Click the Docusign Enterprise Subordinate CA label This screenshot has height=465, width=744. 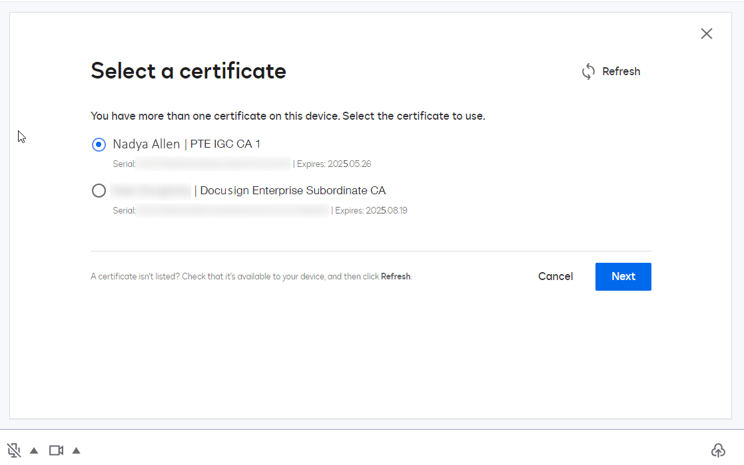pyautogui.click(x=293, y=190)
